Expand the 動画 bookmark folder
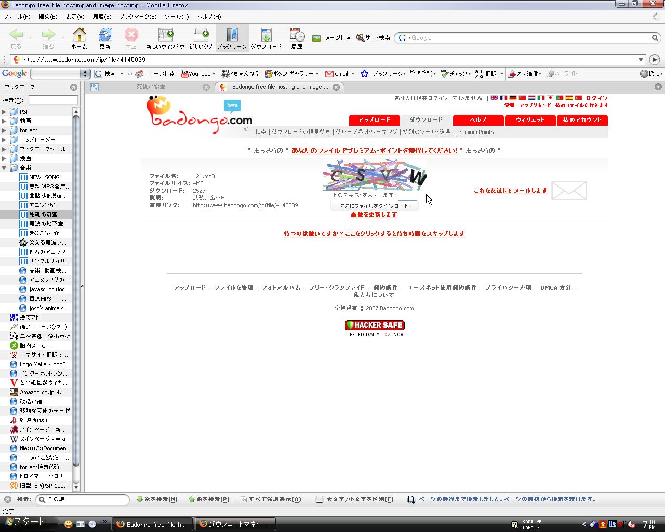 4,121
